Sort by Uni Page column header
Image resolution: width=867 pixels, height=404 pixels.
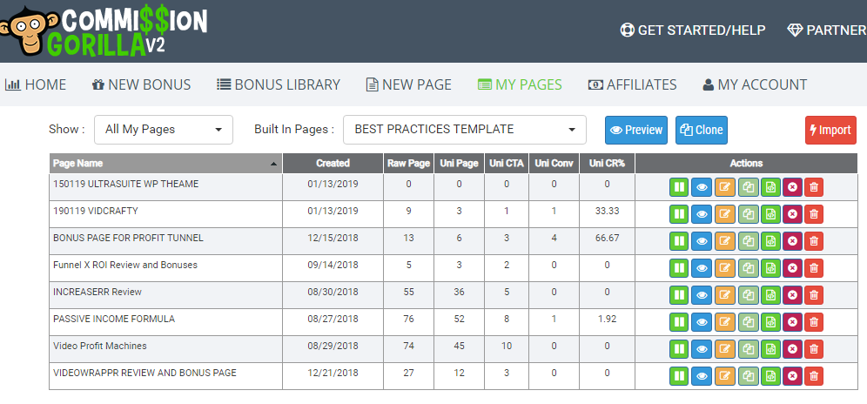point(459,164)
